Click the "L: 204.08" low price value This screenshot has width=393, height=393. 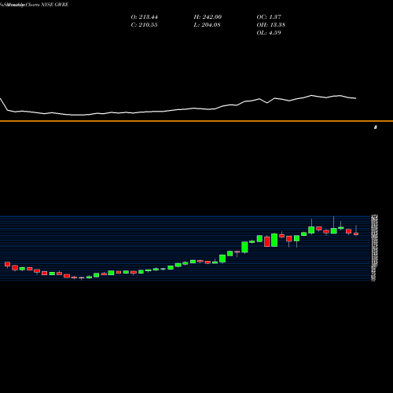coord(207,25)
